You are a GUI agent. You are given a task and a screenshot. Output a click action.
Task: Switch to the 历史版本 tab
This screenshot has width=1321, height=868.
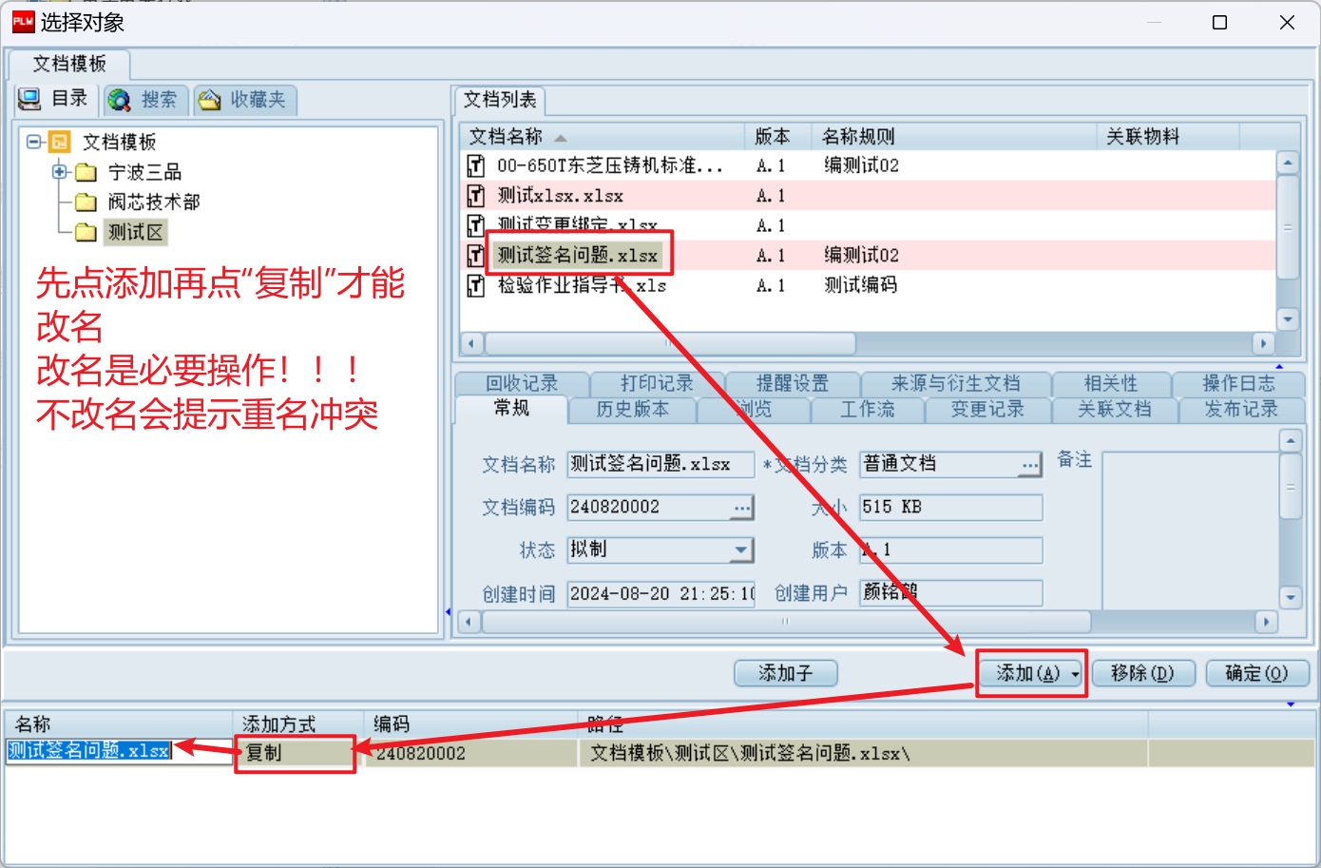pyautogui.click(x=633, y=409)
